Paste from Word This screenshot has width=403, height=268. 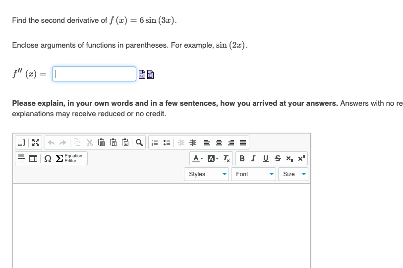coord(125,142)
